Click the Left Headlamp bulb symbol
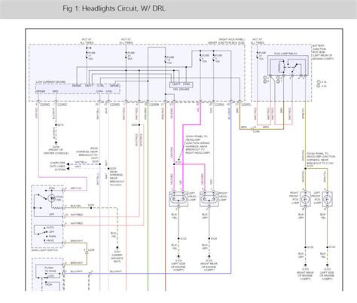The width and height of the screenshot is (357, 303). (x=178, y=199)
